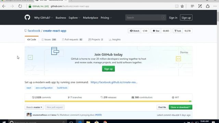
Task: Open souzasmatheus author link in latest commit
Action: pyautogui.click(x=40, y=115)
